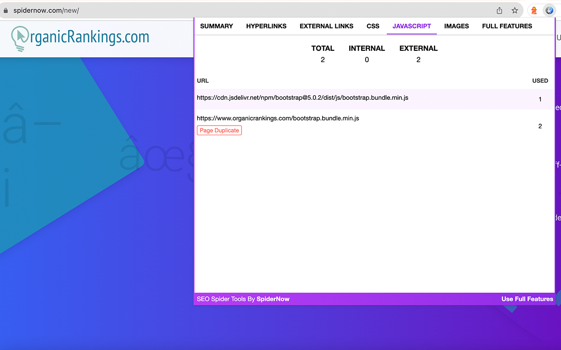Image resolution: width=561 pixels, height=350 pixels.
Task: Click the URL column header
Action: (202, 80)
